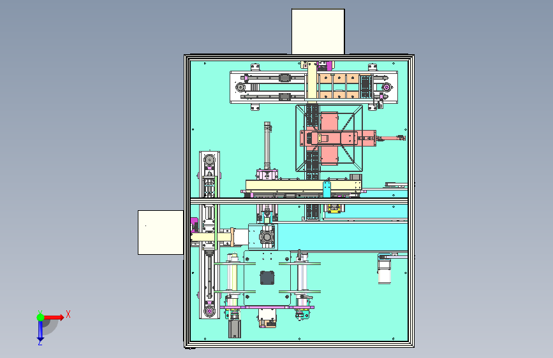Select the bottom pulley of vertical left actuator
The height and width of the screenshot is (358, 553).
click(209, 311)
